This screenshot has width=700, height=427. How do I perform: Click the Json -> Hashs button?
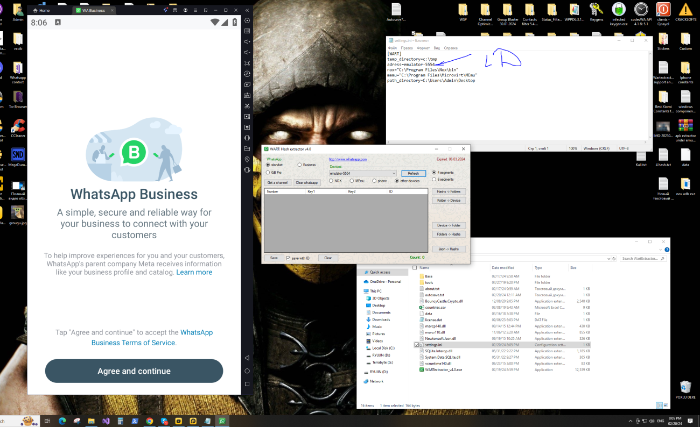tap(449, 249)
